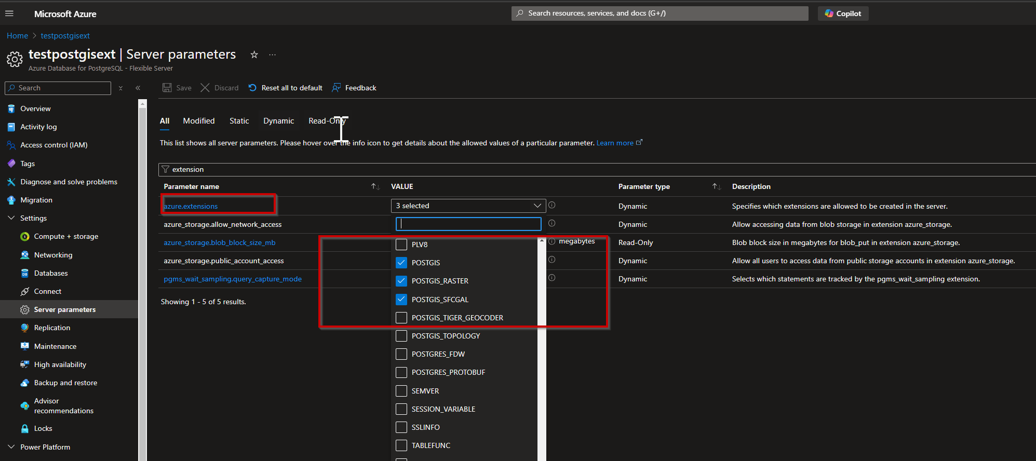
Task: Switch to the Dynamic tab
Action: (x=279, y=121)
